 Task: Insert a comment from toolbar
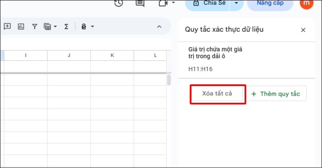(x=7, y=27)
